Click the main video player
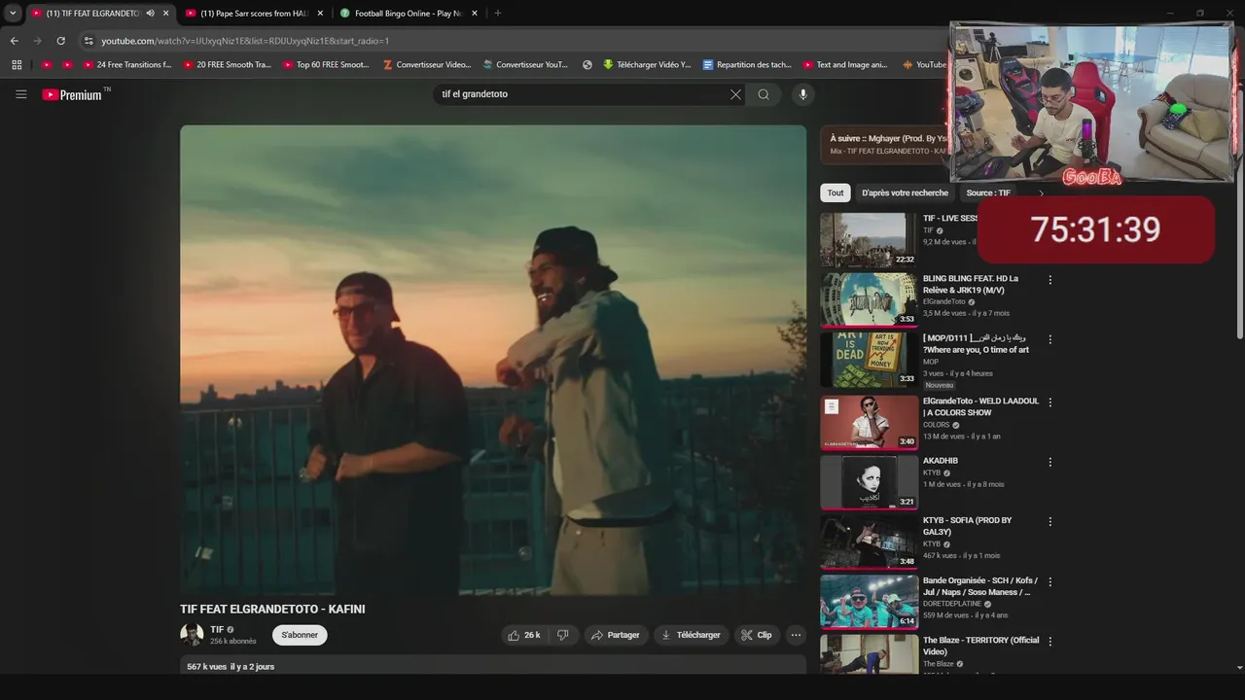This screenshot has height=700, width=1245. coord(493,360)
